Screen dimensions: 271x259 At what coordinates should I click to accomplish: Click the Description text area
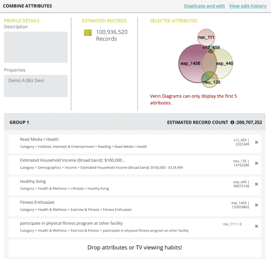point(35,47)
